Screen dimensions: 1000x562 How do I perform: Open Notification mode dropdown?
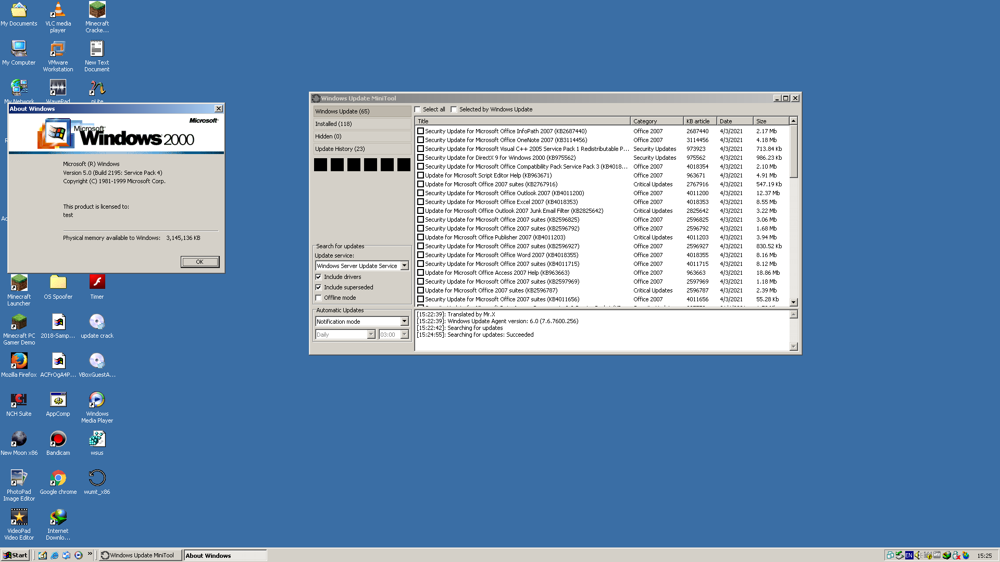[x=404, y=322]
